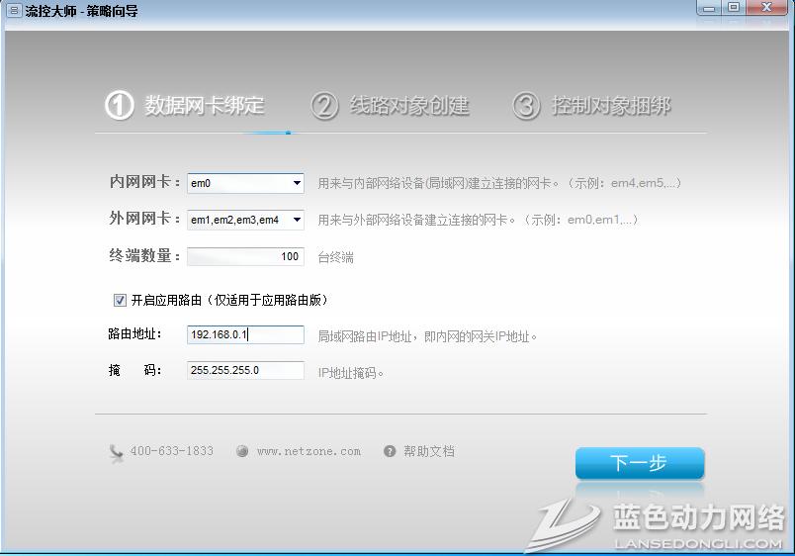Screen dimensions: 795x556
Task: Open the 帮助文档 help link
Action: coord(429,451)
